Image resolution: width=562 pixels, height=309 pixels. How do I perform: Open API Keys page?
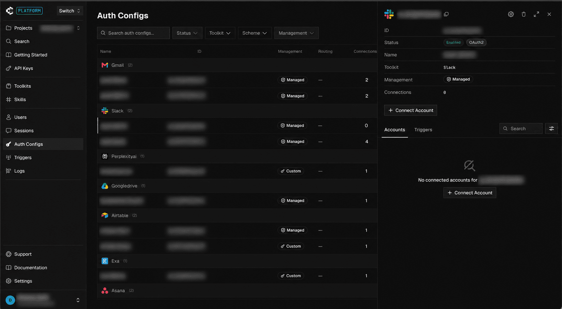[x=43, y=68]
